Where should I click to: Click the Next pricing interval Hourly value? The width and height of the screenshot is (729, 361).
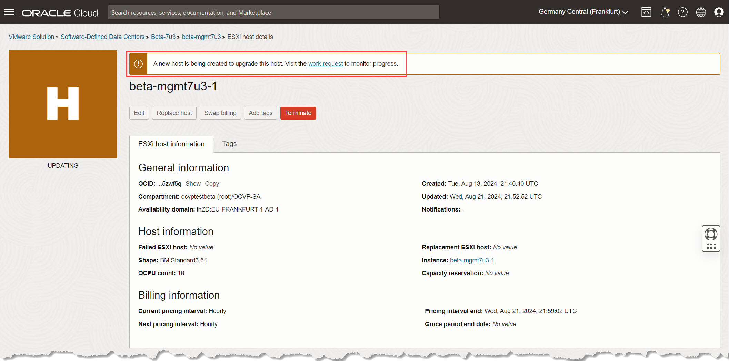coord(209,324)
